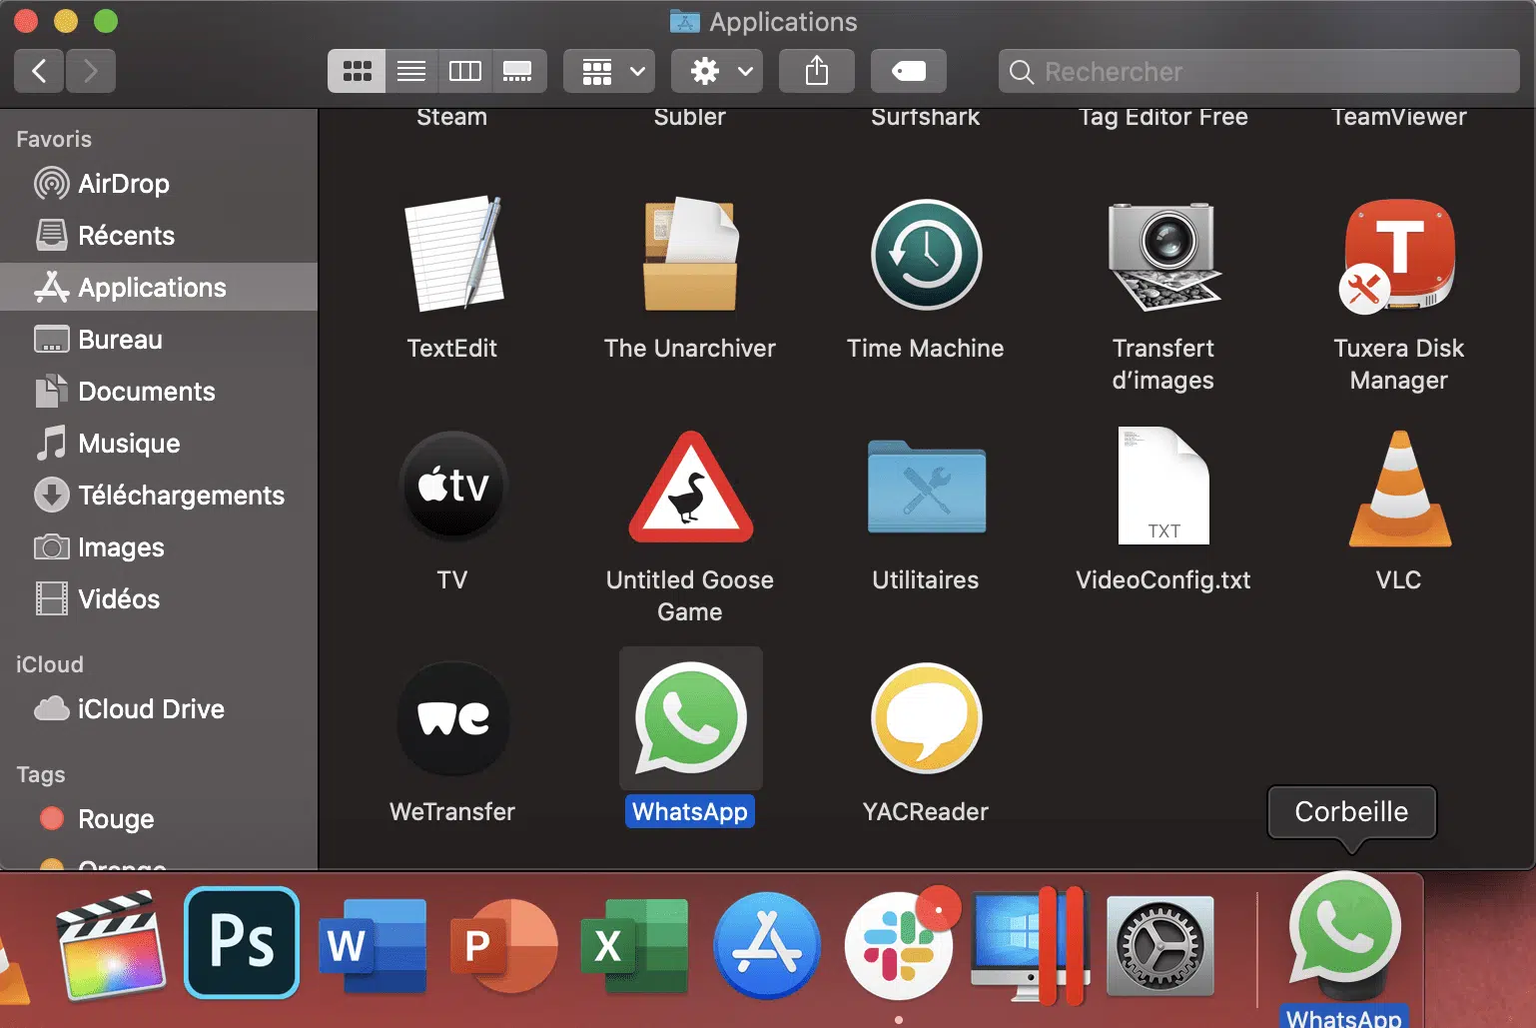The image size is (1536, 1028).
Task: Open Téléchargements in the sidebar
Action: pos(159,496)
